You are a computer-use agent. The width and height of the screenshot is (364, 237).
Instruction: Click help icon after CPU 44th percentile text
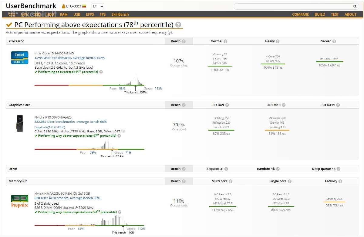click(101, 72)
